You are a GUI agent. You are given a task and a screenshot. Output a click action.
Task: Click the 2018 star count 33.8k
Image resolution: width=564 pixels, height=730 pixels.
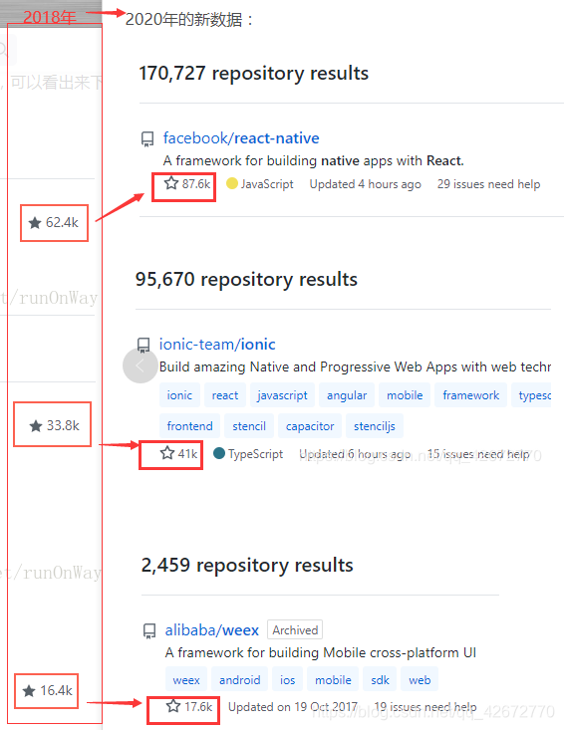pos(55,425)
